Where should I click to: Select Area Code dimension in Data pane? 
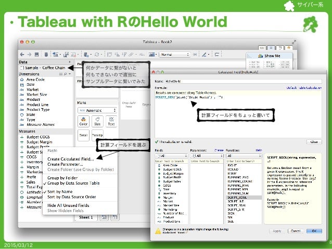tap(35, 80)
